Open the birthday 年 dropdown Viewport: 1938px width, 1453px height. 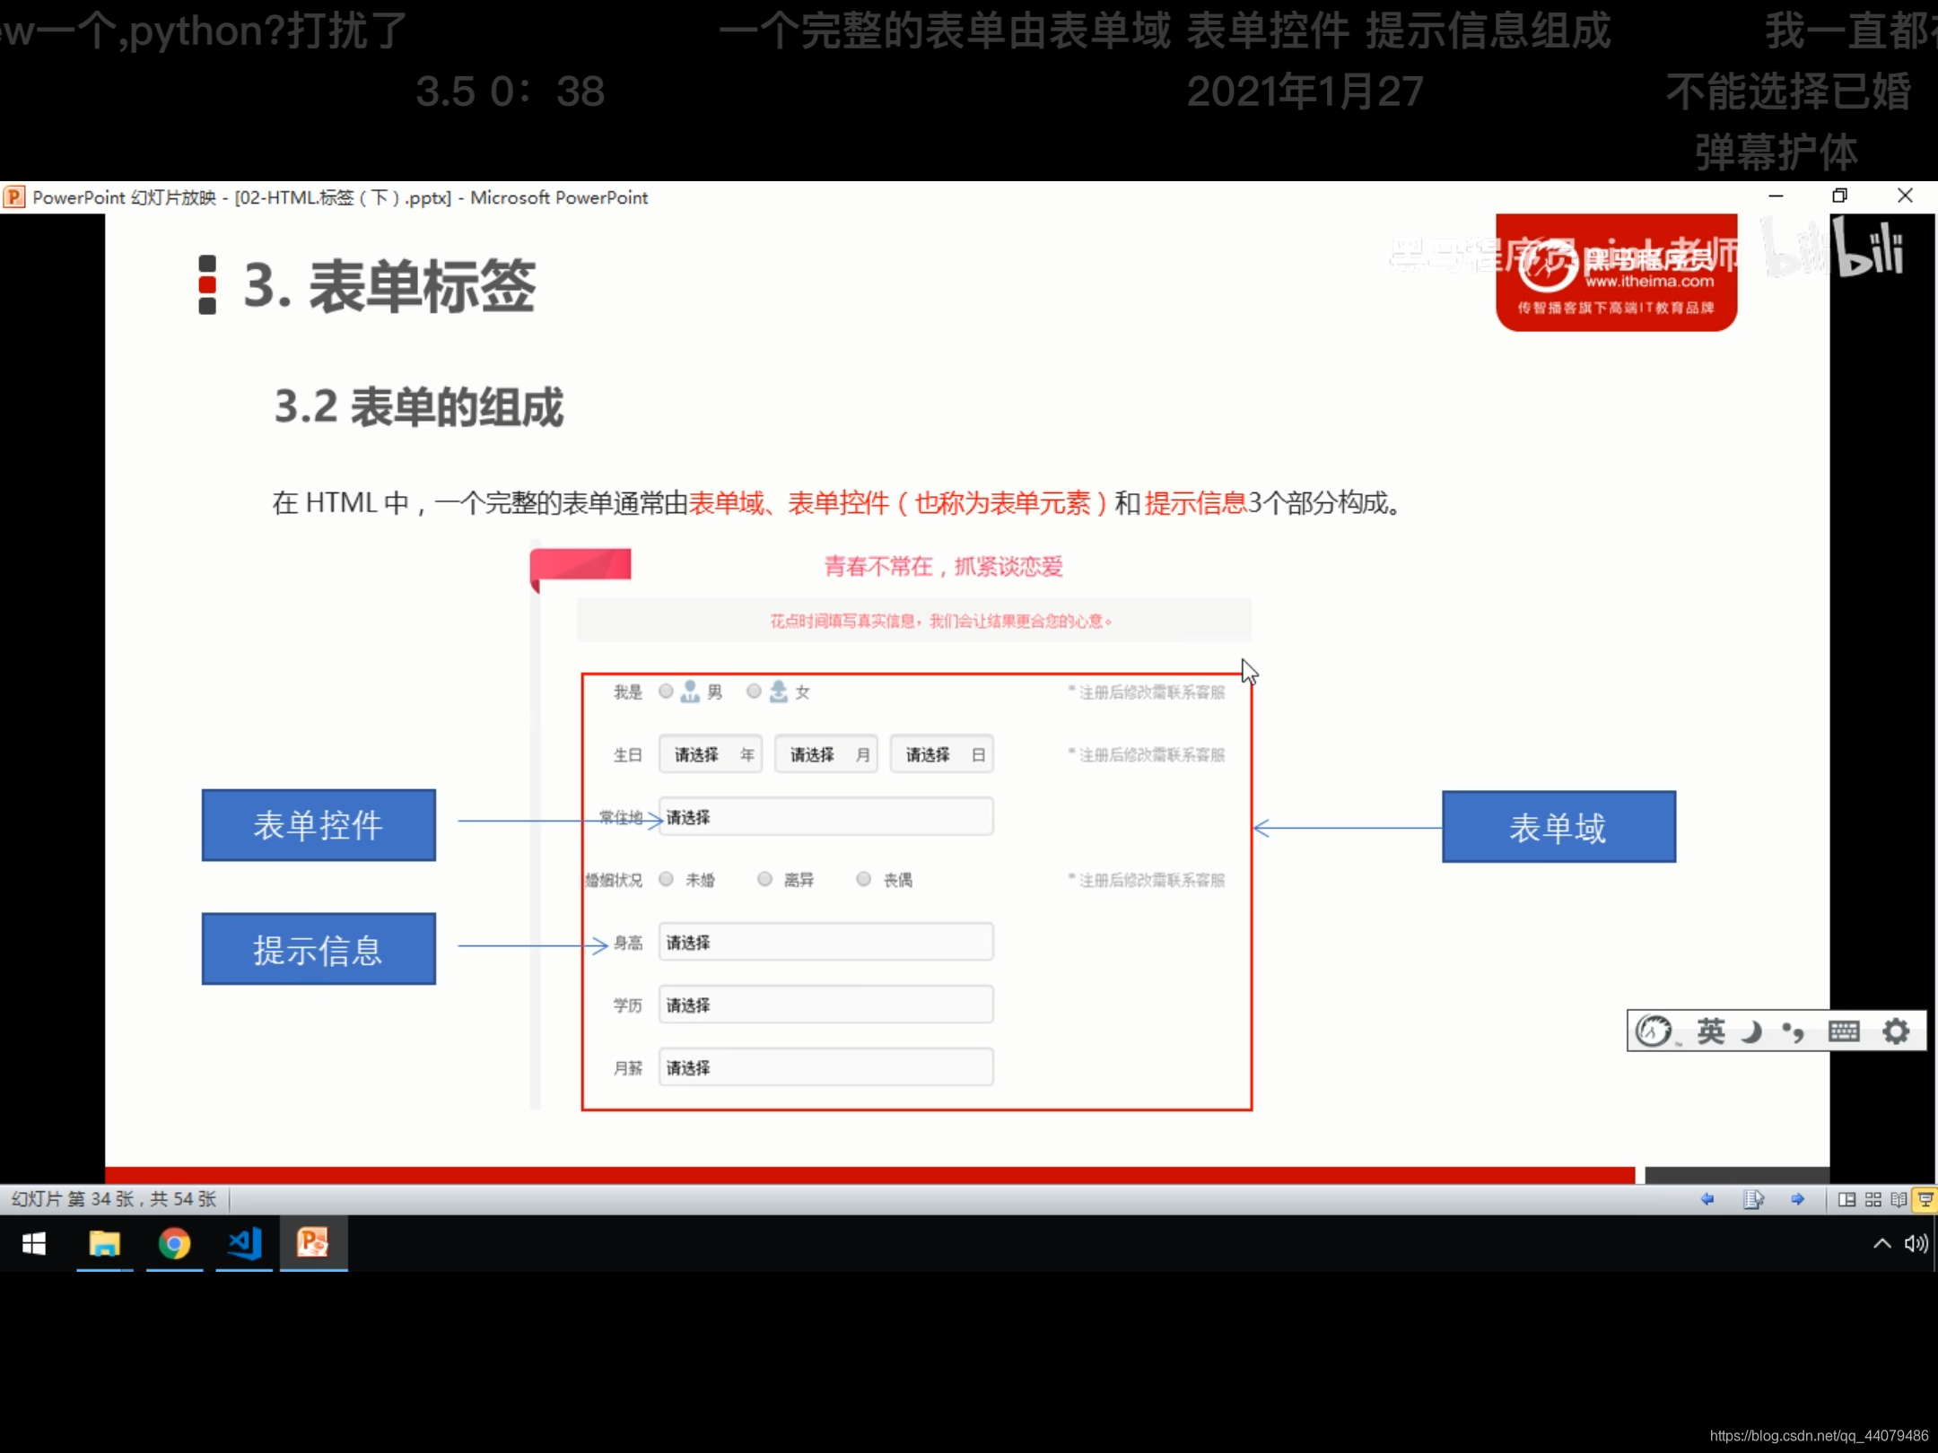click(711, 754)
